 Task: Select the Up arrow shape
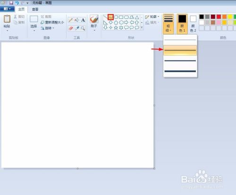(x=137, y=22)
